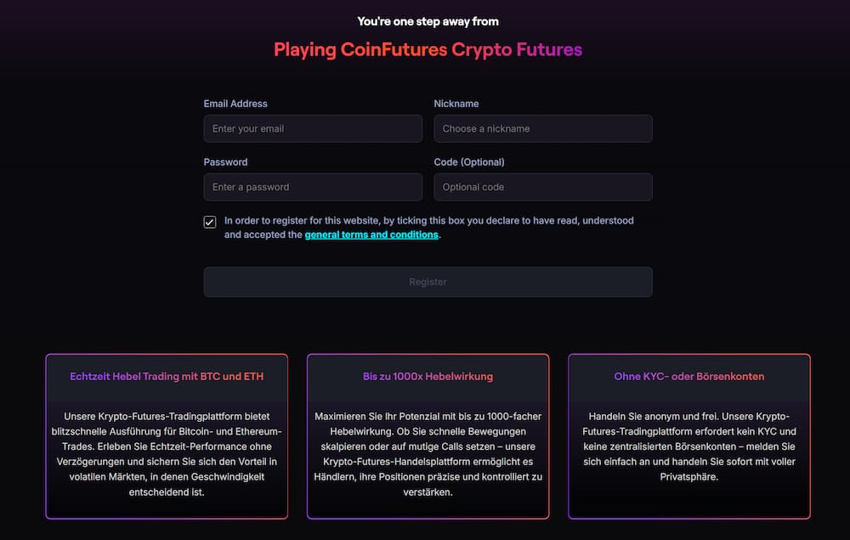This screenshot has height=540, width=850.
Task: Click the 'Password' field label
Action: [225, 162]
